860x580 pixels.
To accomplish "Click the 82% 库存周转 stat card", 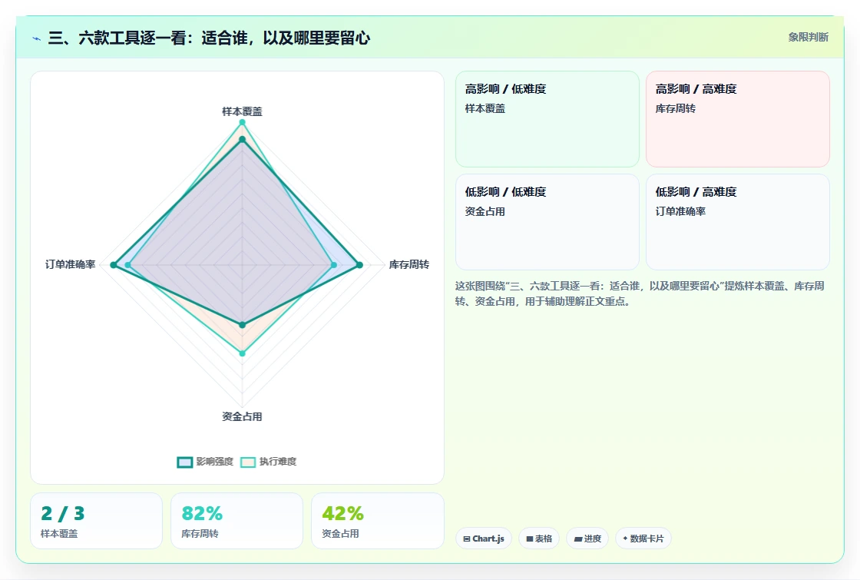I will [237, 521].
